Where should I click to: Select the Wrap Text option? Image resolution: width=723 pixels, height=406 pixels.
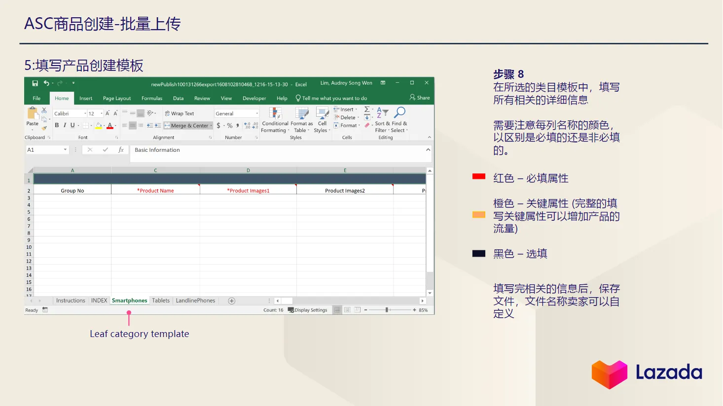click(181, 113)
